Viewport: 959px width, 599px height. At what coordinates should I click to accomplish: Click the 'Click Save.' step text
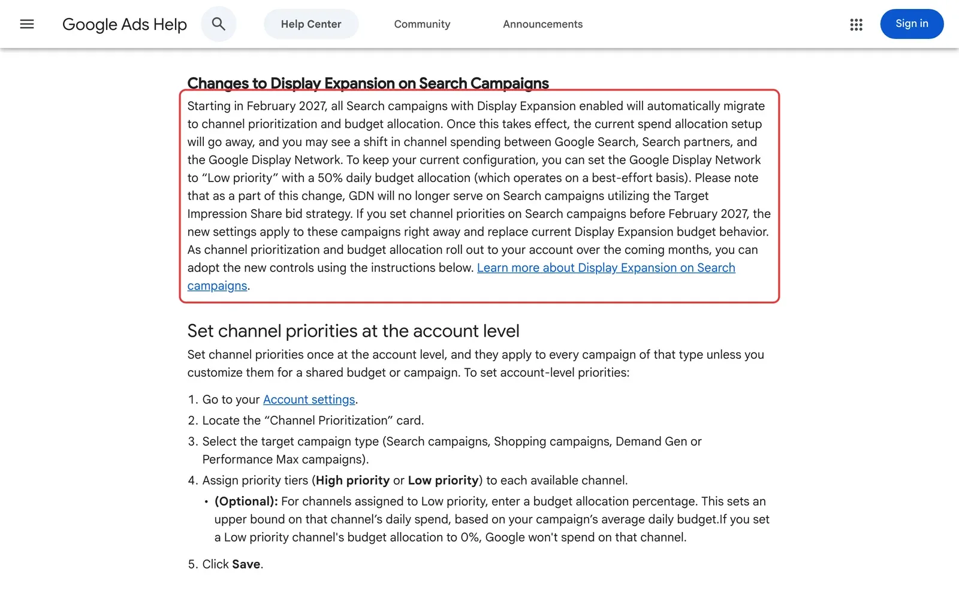point(233,564)
